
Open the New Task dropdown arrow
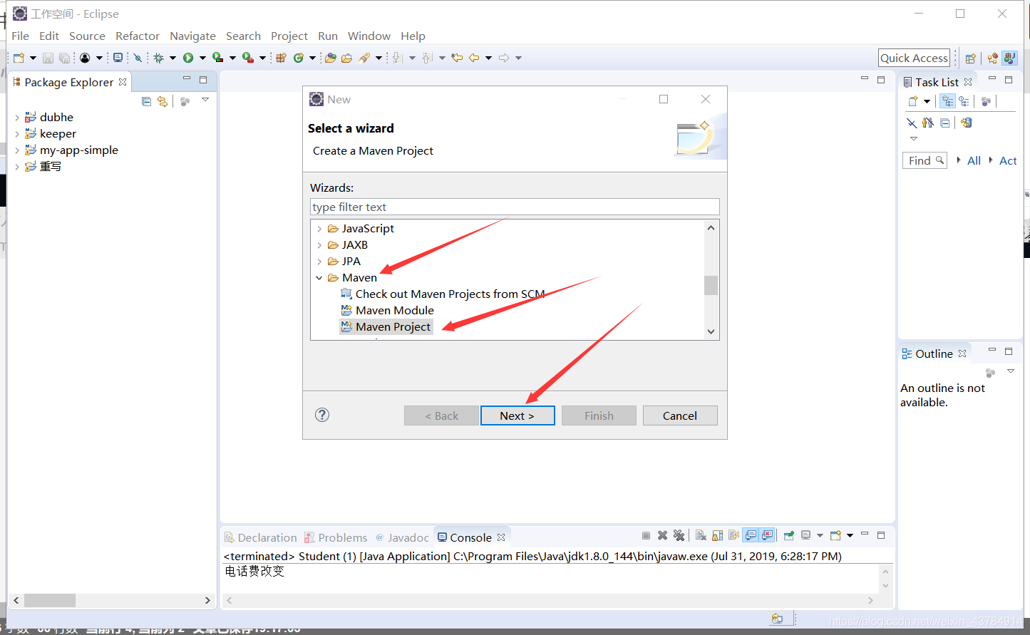(x=927, y=101)
